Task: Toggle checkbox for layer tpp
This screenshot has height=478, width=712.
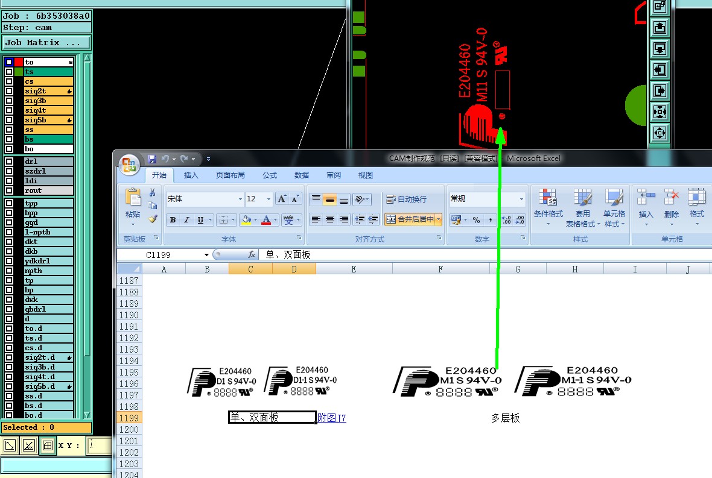Action: 8,203
